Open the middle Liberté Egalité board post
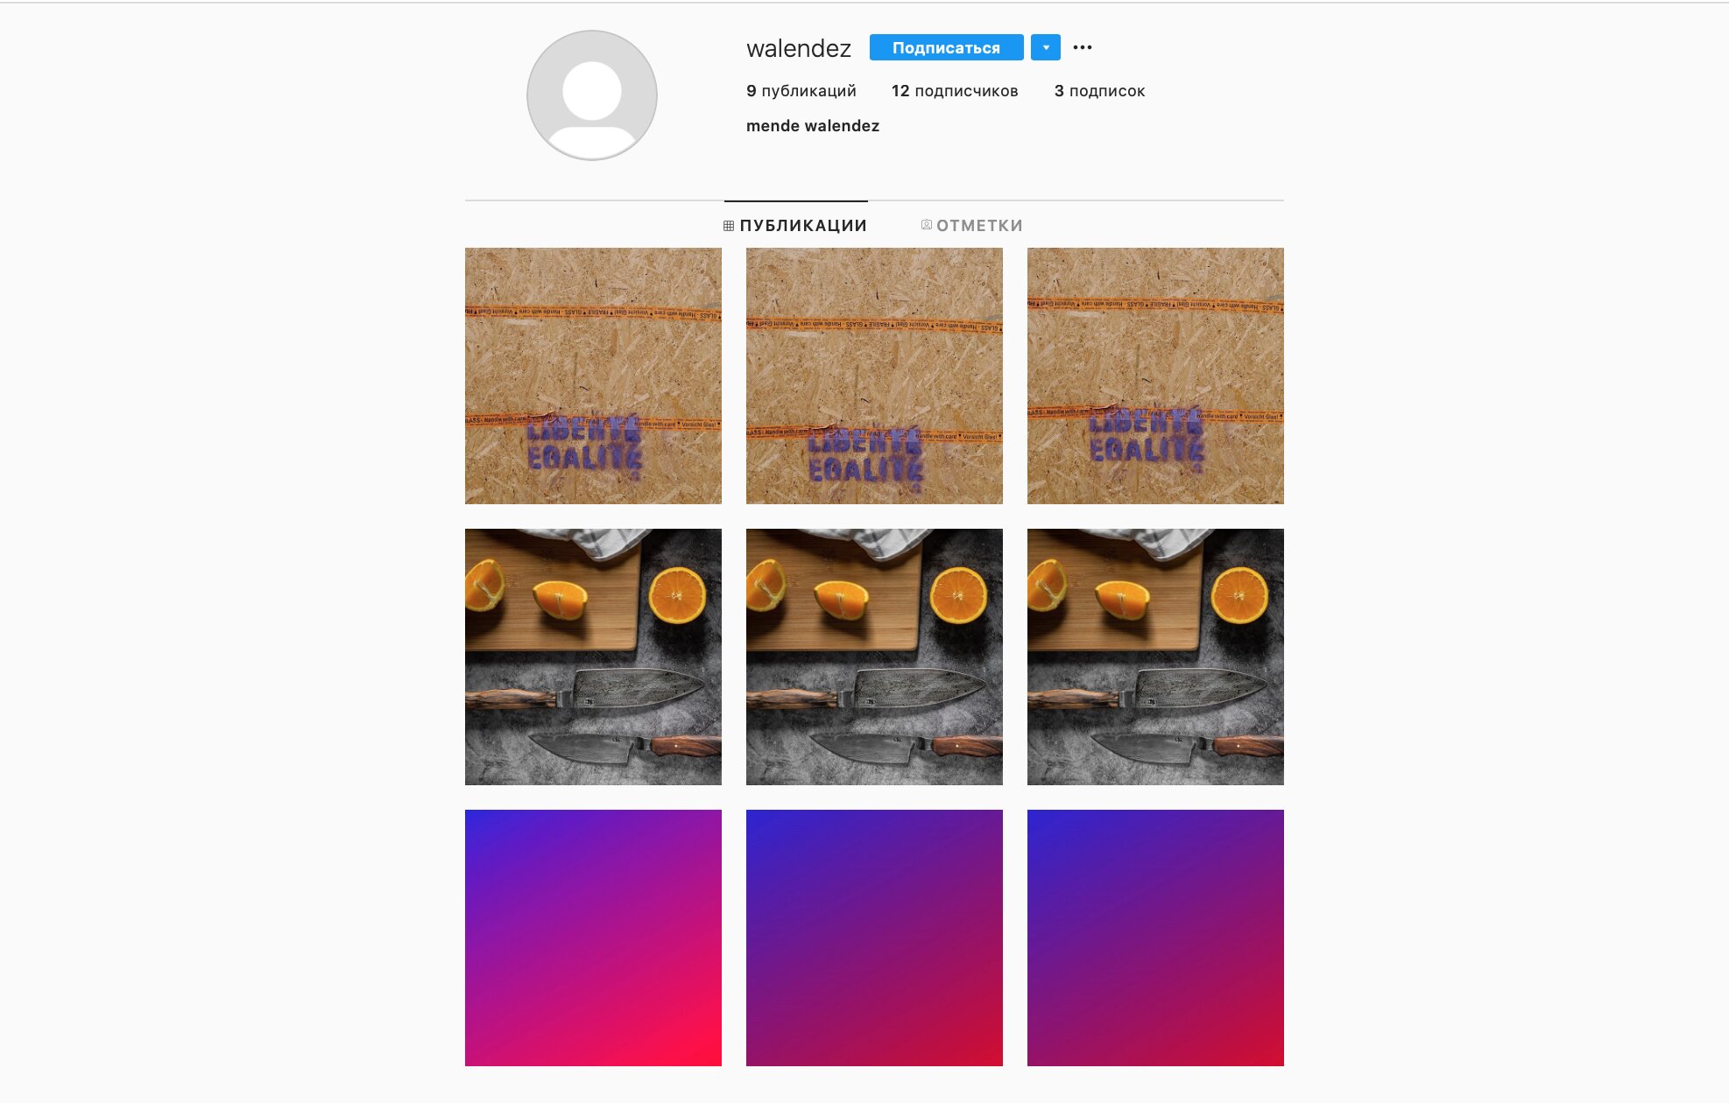 click(x=874, y=376)
